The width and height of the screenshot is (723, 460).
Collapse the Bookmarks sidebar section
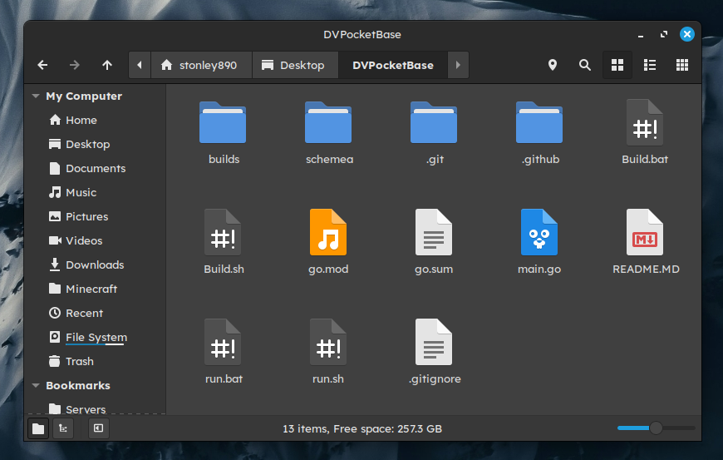pyautogui.click(x=36, y=385)
